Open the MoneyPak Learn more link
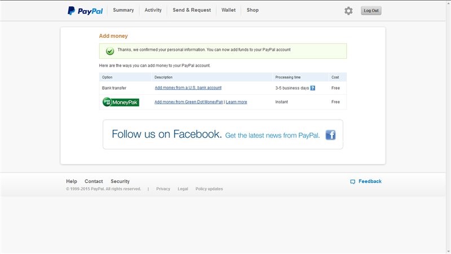 click(236, 102)
